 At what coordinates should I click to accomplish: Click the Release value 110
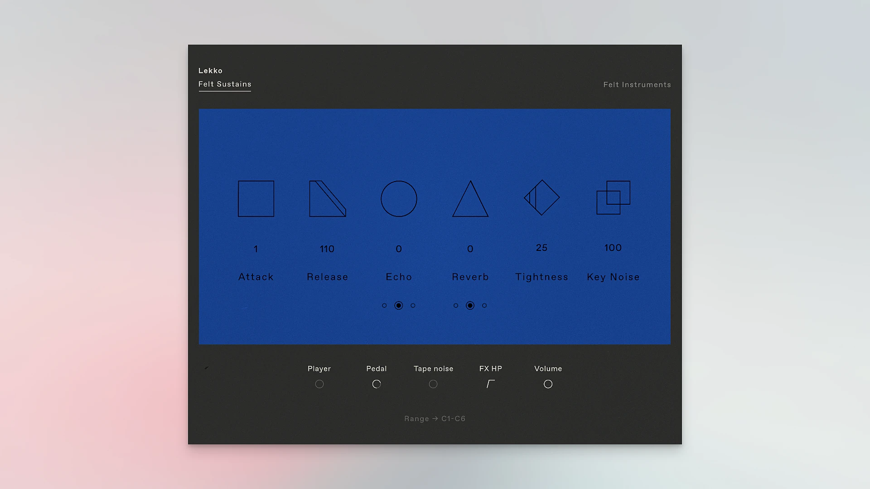327,249
